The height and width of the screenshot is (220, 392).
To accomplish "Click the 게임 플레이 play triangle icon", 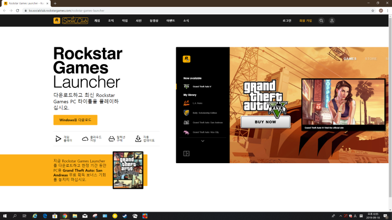I will (x=58, y=139).
